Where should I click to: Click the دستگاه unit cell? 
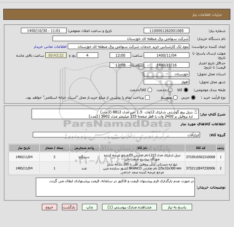pyautogui.click(x=84, y=157)
